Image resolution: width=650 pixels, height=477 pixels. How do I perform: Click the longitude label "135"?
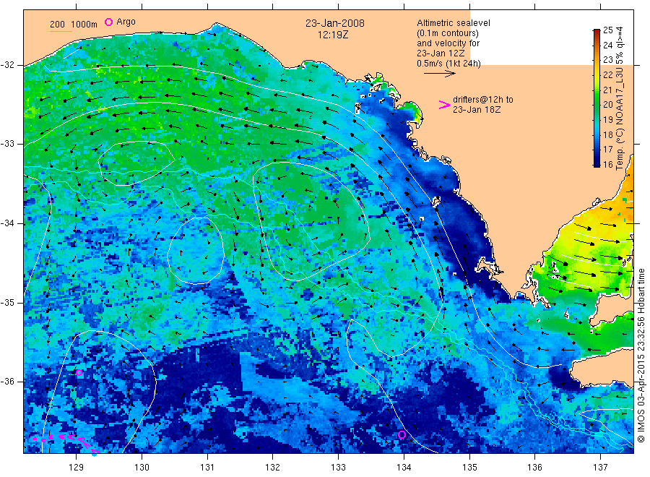[469, 468]
